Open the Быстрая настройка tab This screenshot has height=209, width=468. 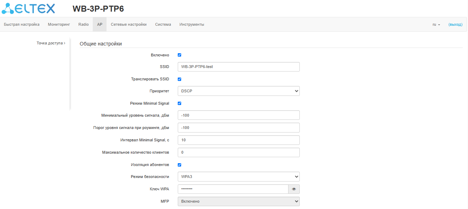pyautogui.click(x=22, y=25)
